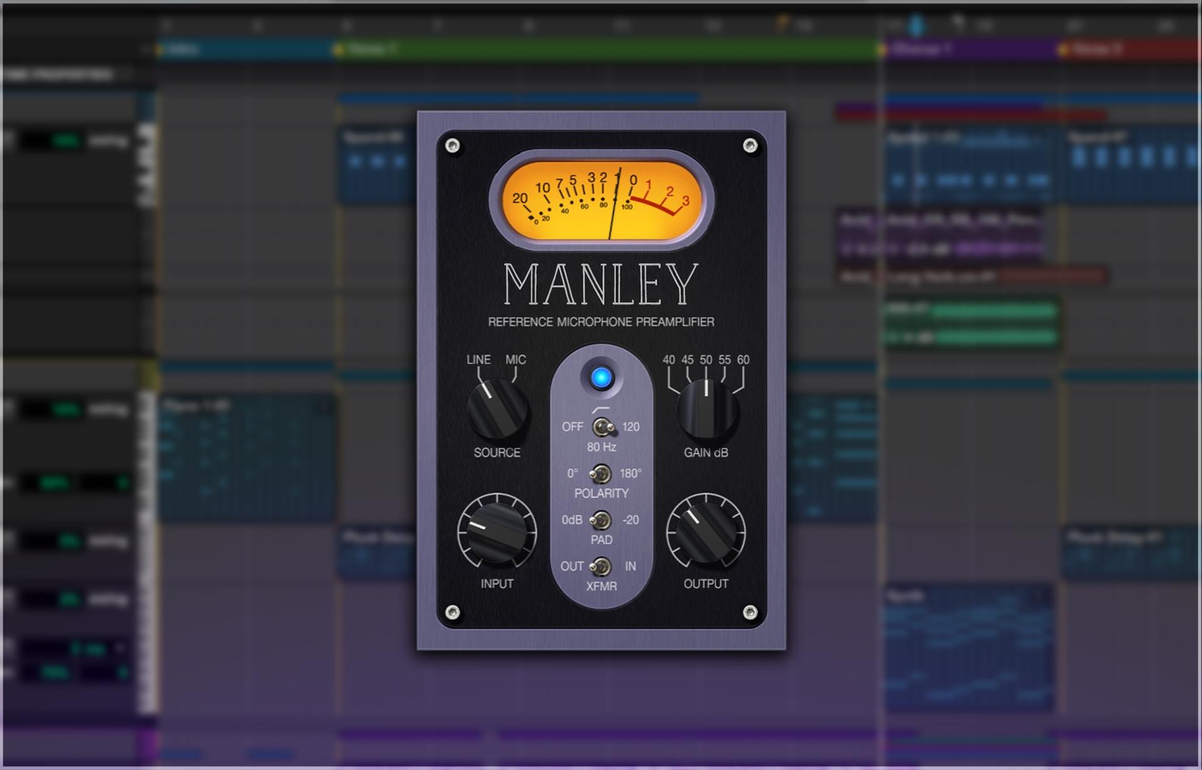Click the GAIN dB rotary knob
This screenshot has width=1202, height=770.
coord(706,409)
